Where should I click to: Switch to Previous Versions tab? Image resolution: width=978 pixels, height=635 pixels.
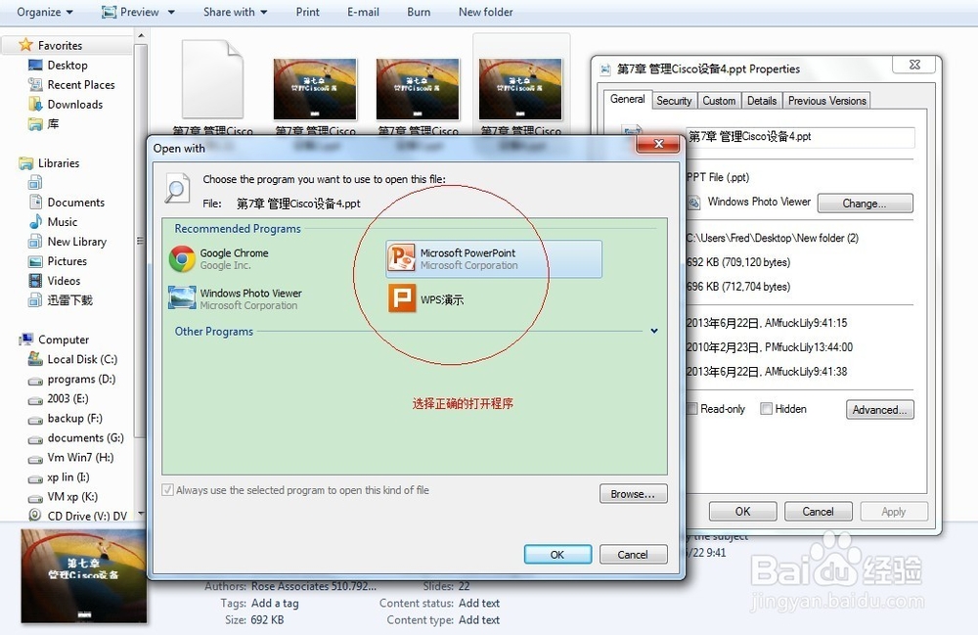click(827, 101)
